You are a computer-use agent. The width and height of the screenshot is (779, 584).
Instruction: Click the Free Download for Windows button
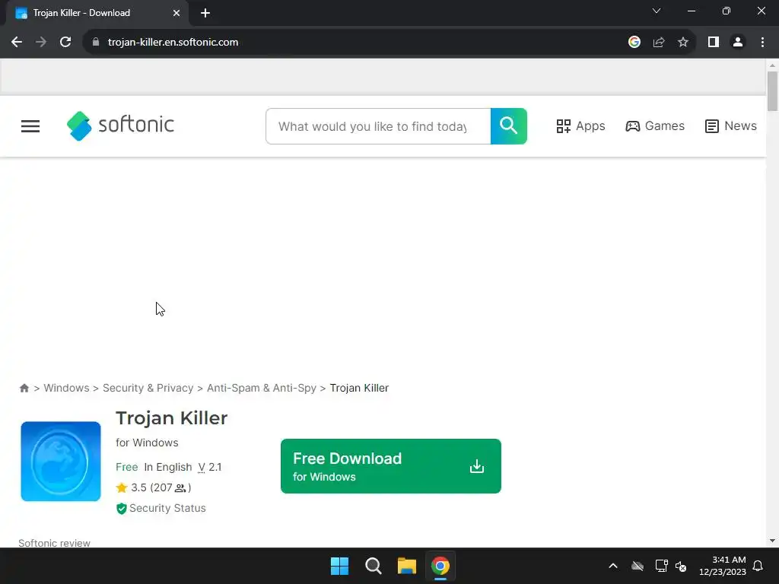(x=391, y=466)
